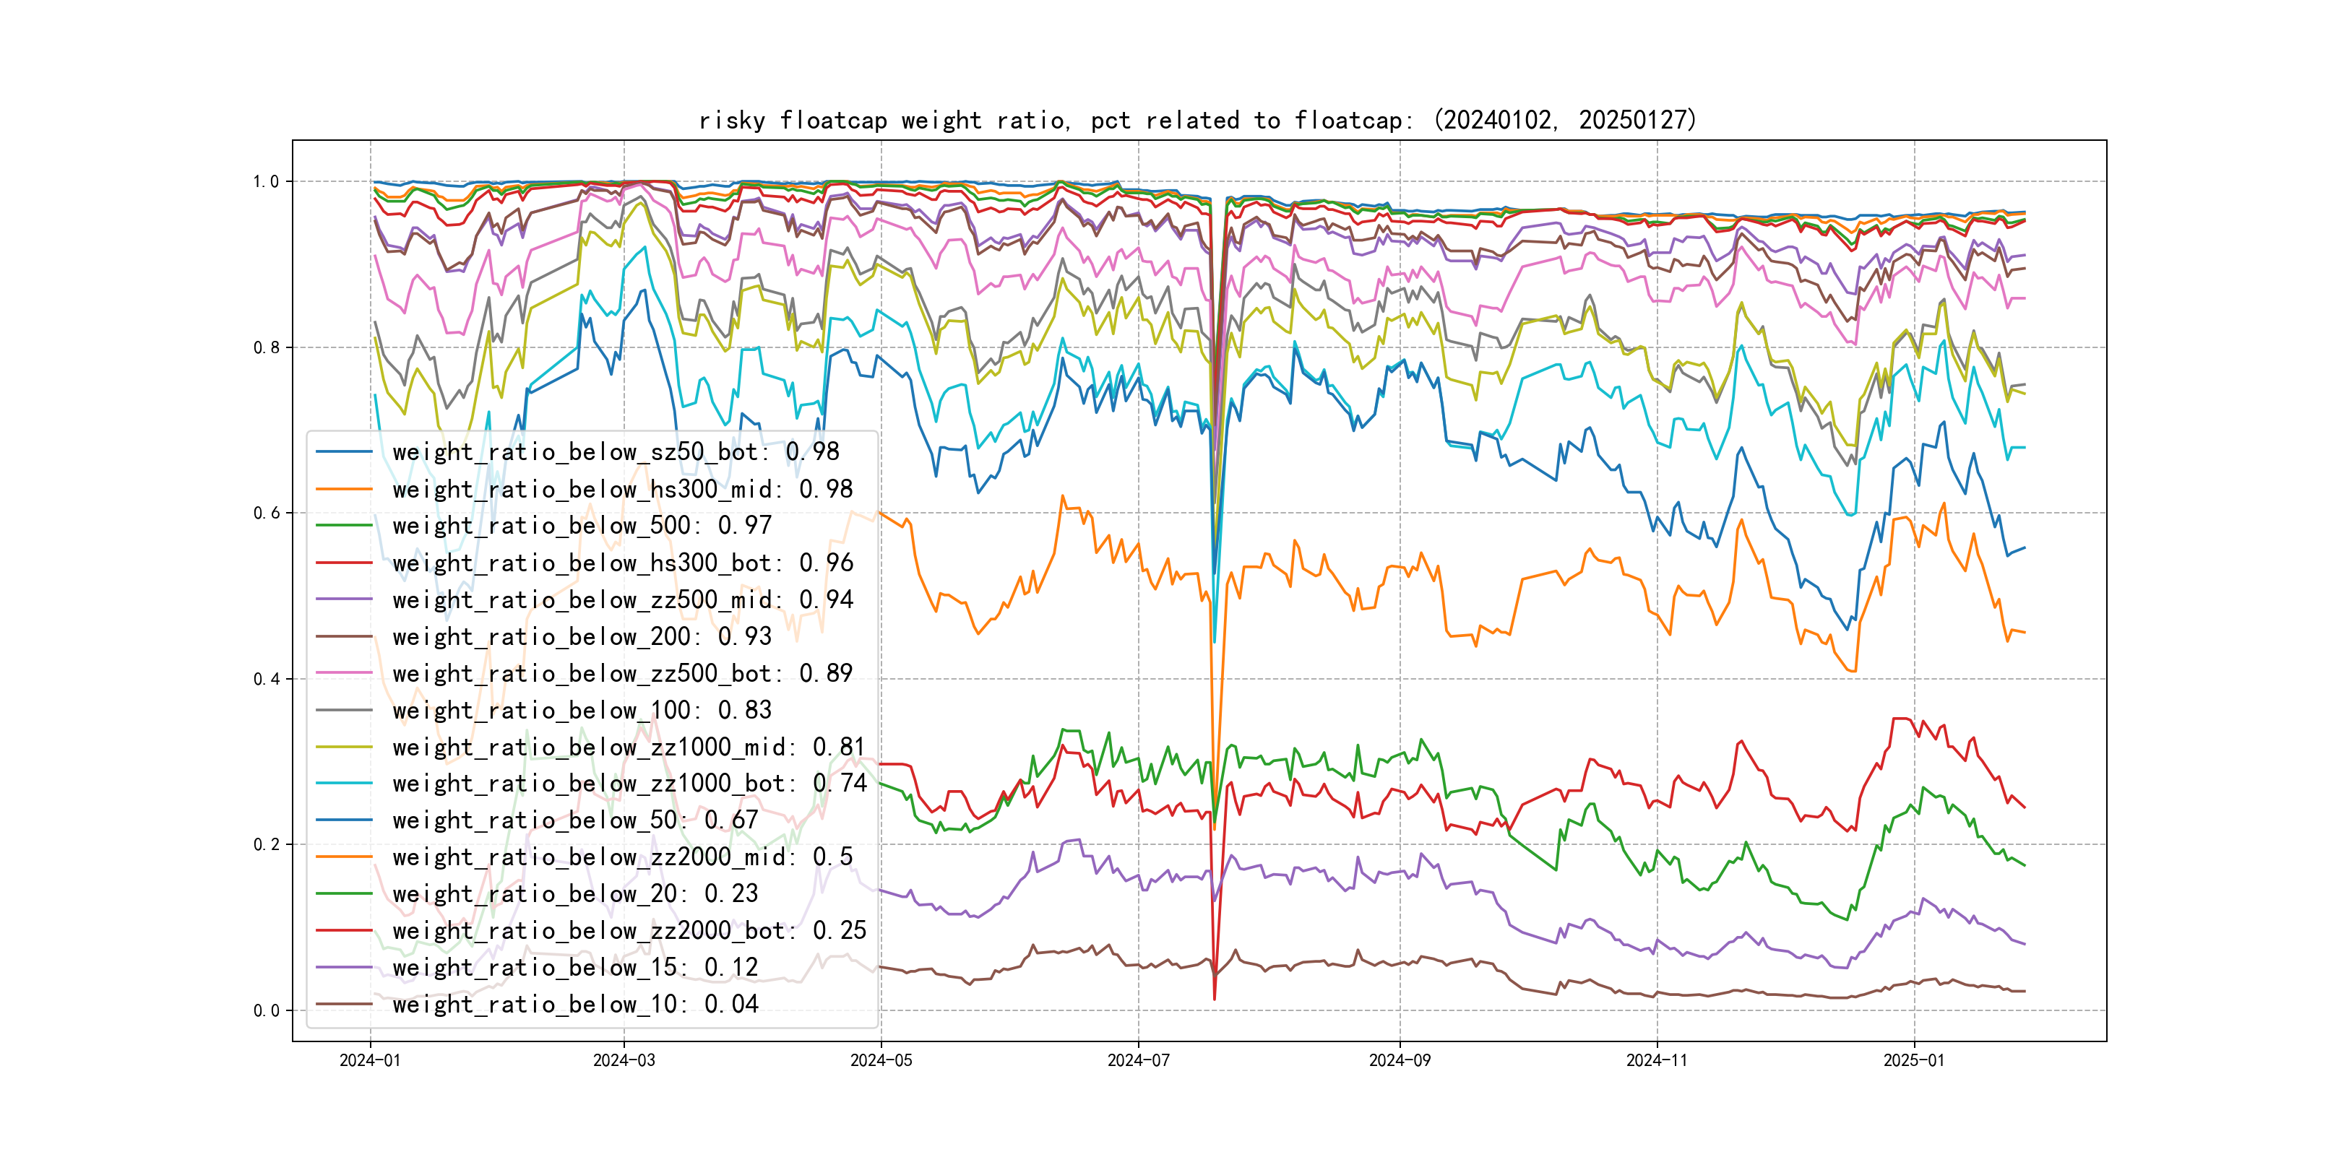The height and width of the screenshot is (1170, 2341).
Task: Click the pink line swatch for zz500_bot
Action: [x=343, y=673]
